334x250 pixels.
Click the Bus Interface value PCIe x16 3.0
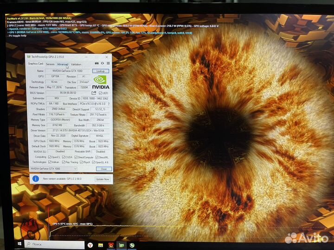tap(93, 104)
